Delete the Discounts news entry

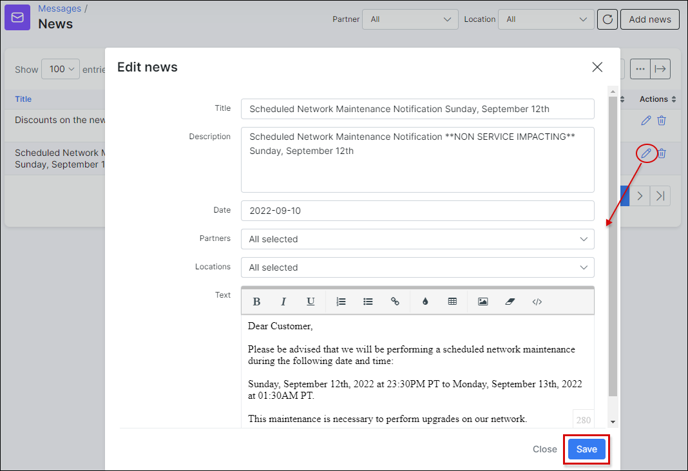662,120
